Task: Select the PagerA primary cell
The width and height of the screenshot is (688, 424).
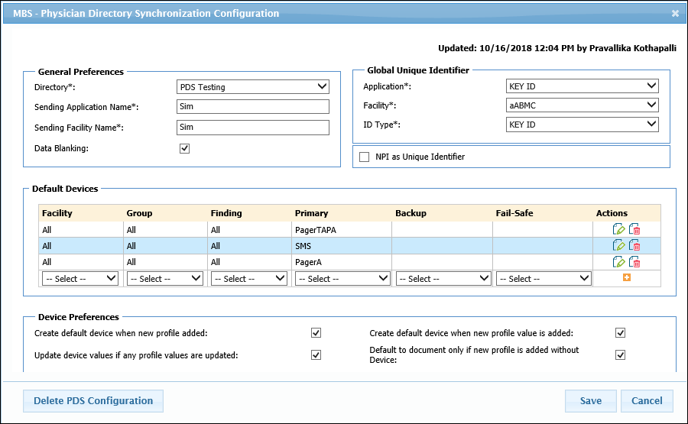Action: click(x=342, y=262)
